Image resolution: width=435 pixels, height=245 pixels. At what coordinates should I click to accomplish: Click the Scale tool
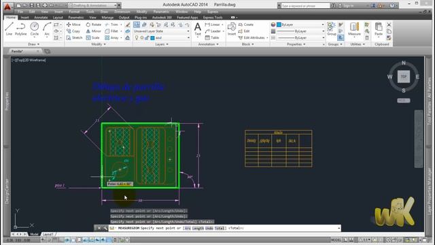click(93, 37)
